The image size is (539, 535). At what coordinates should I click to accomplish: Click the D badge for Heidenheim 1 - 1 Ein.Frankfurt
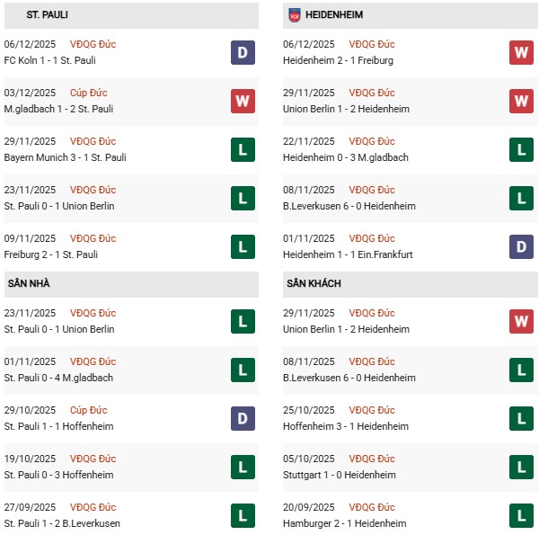click(x=521, y=246)
